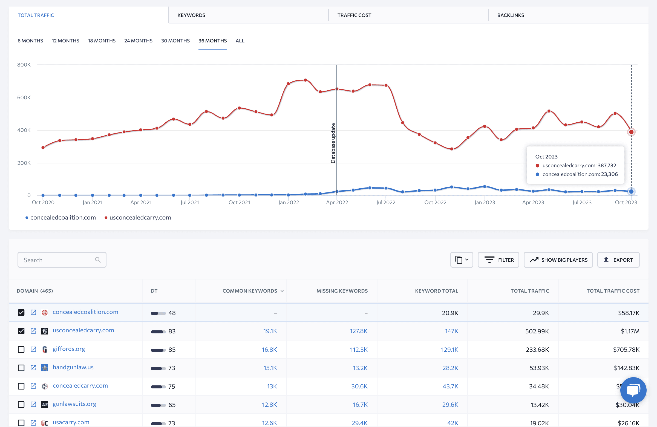Open the handgunlaw.us domain link

73,367
